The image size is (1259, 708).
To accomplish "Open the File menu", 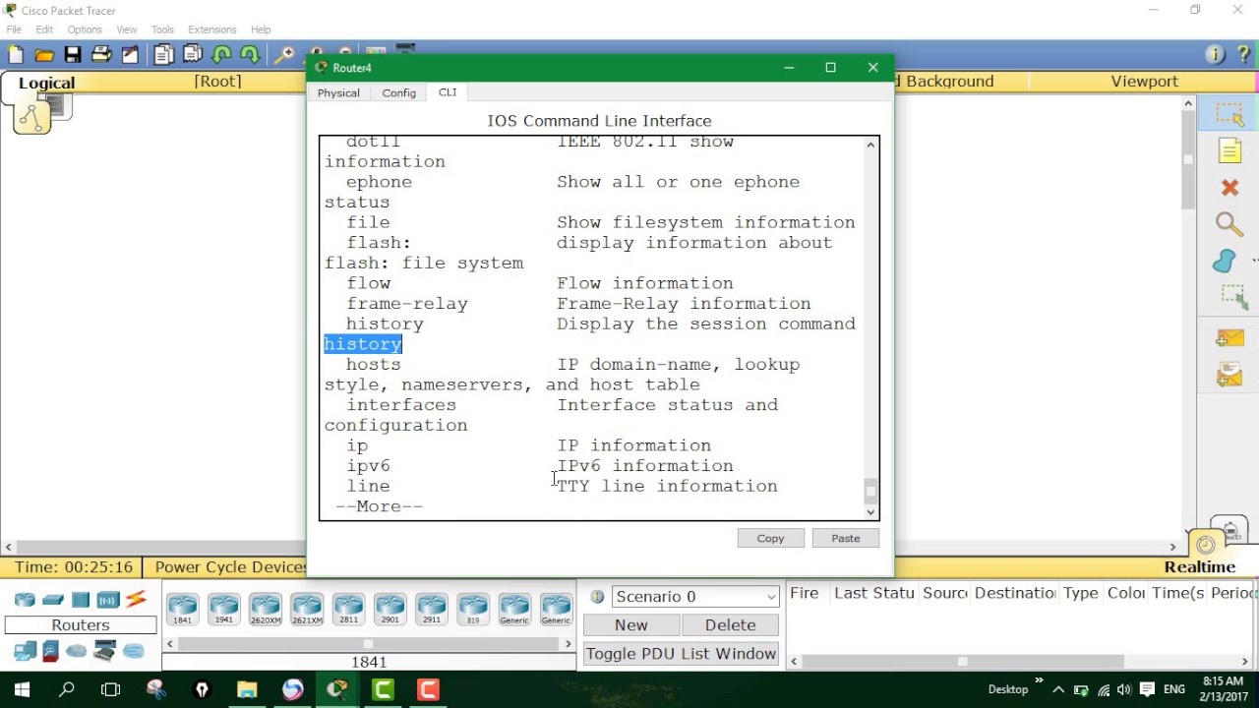I will tap(14, 29).
